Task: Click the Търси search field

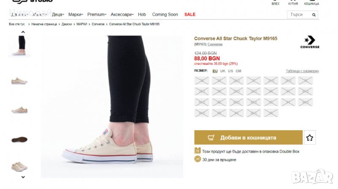Action: (x=298, y=14)
